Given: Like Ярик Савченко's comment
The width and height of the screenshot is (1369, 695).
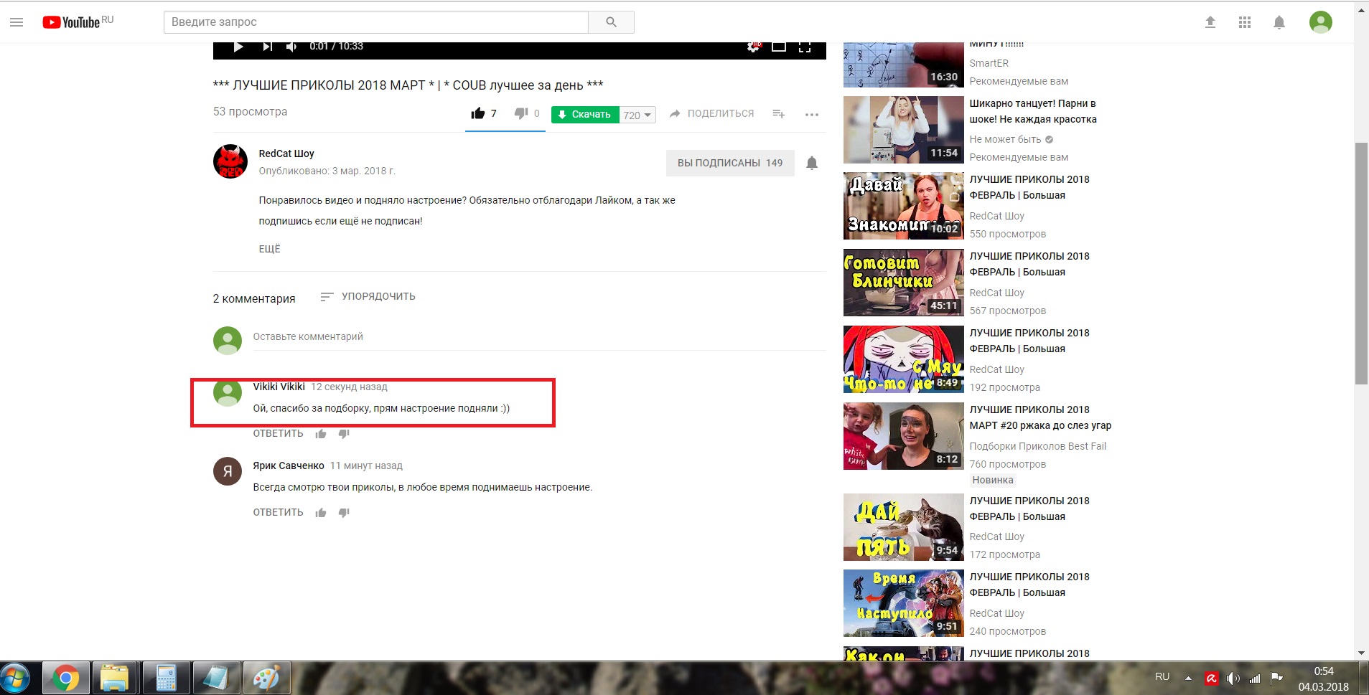Looking at the screenshot, I should coord(321,512).
